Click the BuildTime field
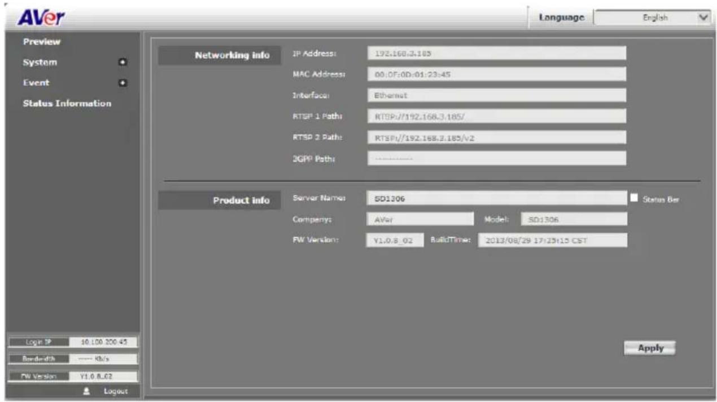Viewport: 717px width, 402px height. pyautogui.click(x=552, y=241)
